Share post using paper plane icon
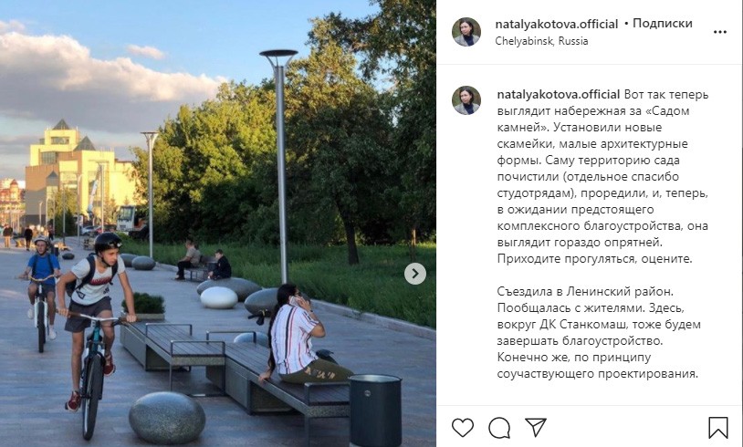 (x=536, y=428)
